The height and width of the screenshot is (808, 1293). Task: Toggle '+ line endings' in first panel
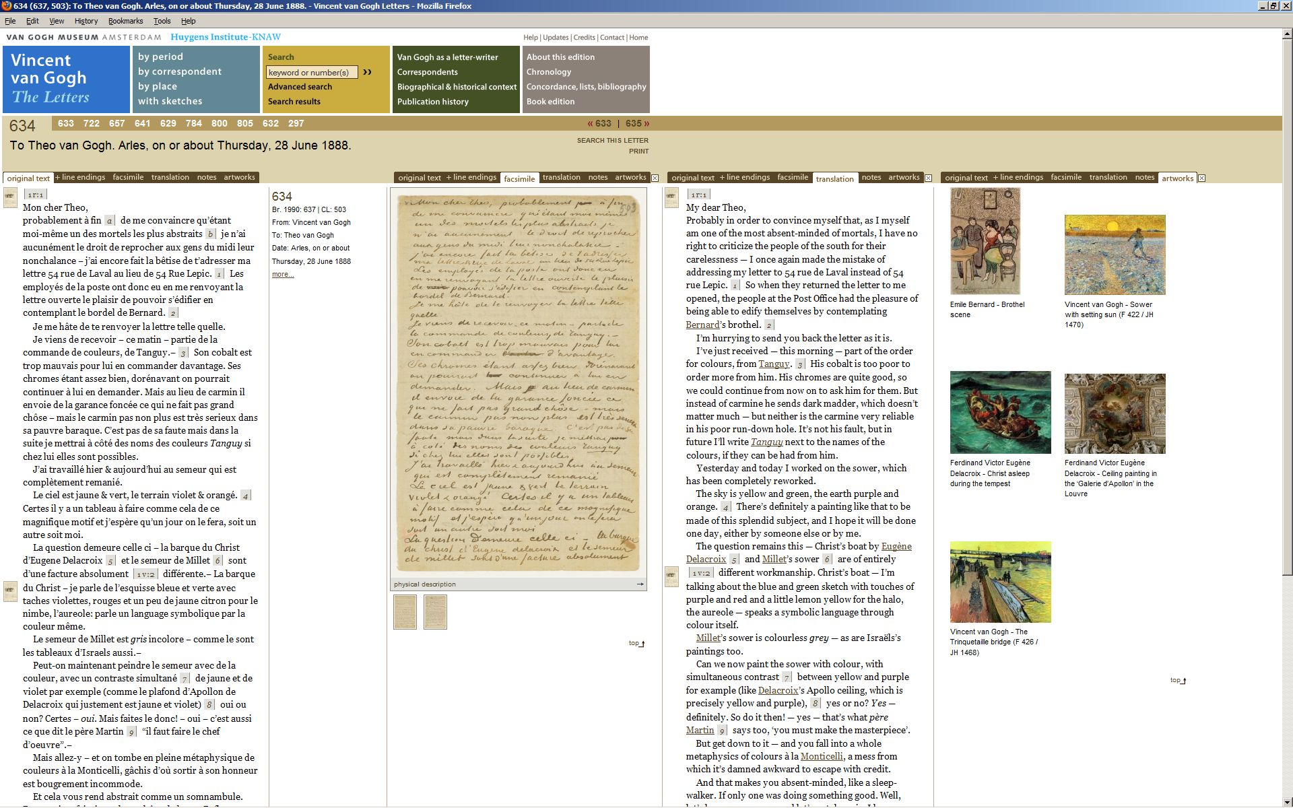(80, 177)
